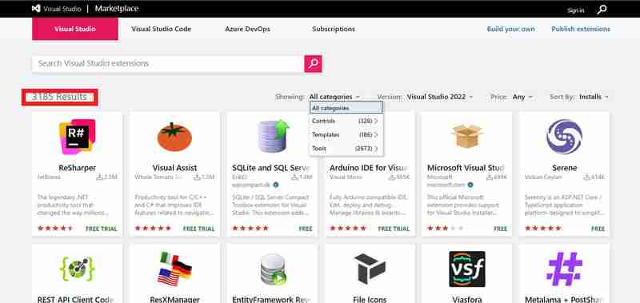
Task: Click the Microsoft Visual Studio three-star rating
Action: pos(446,229)
